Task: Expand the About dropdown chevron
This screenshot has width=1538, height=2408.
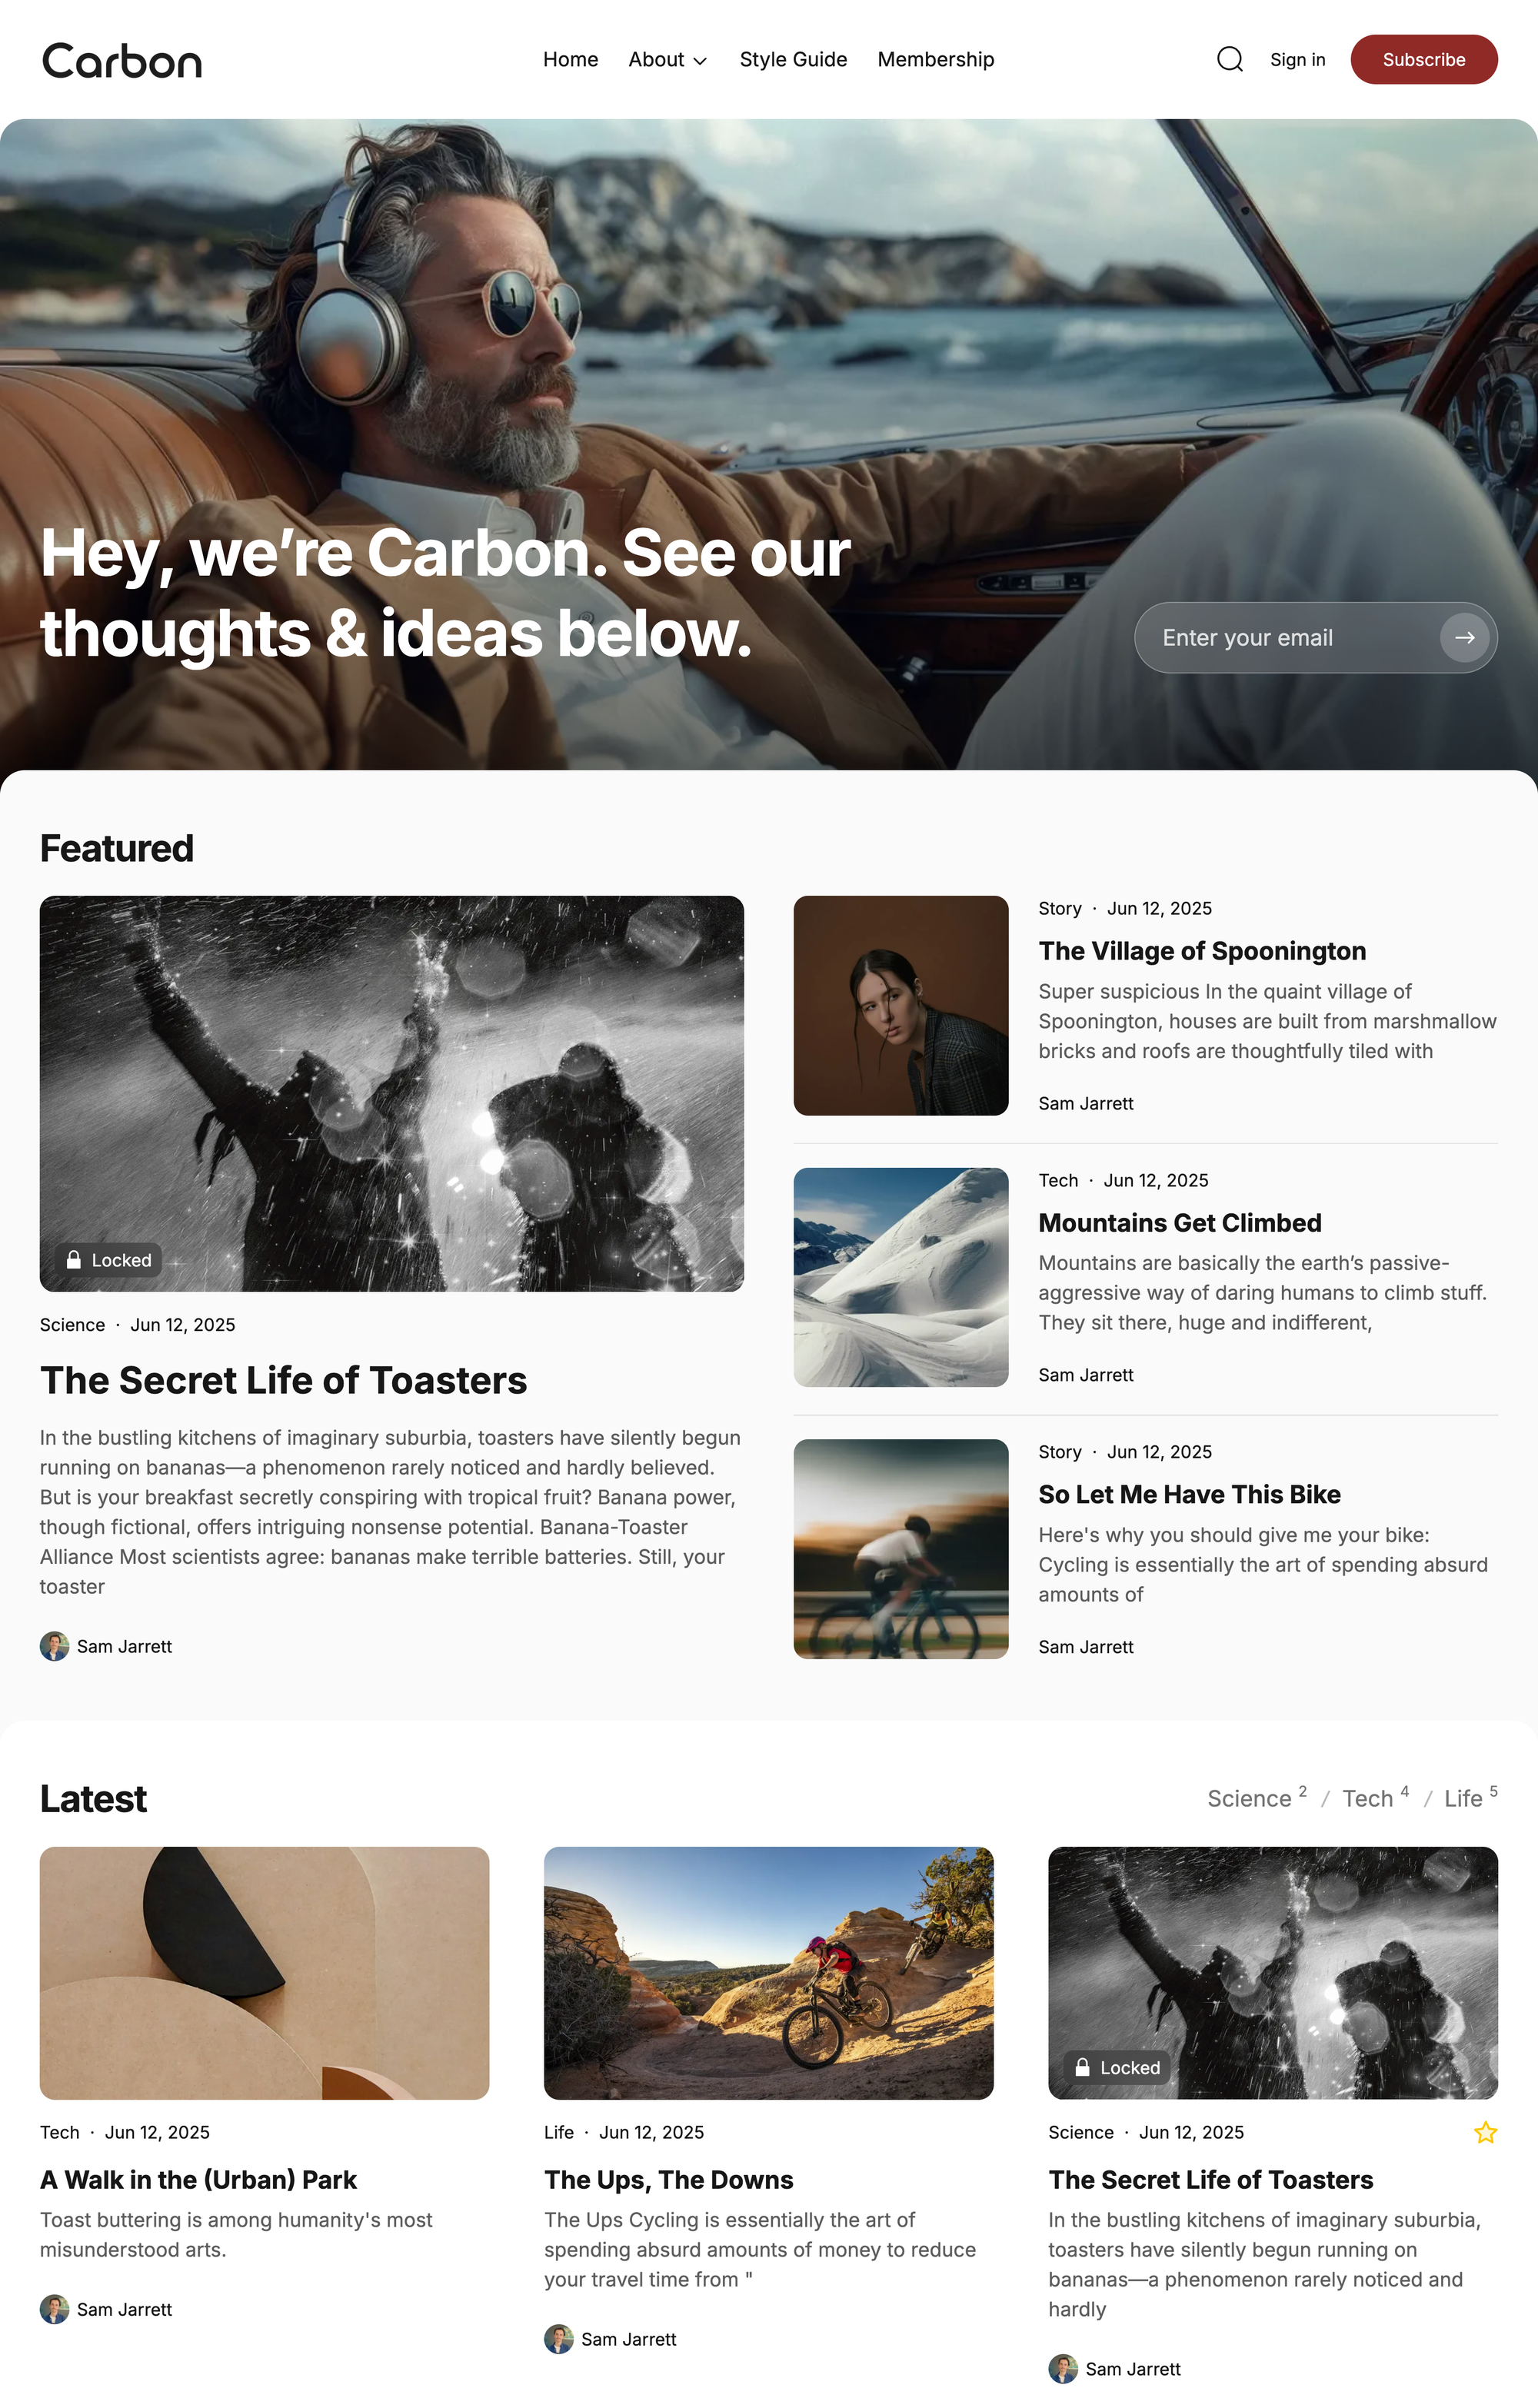Action: [700, 61]
